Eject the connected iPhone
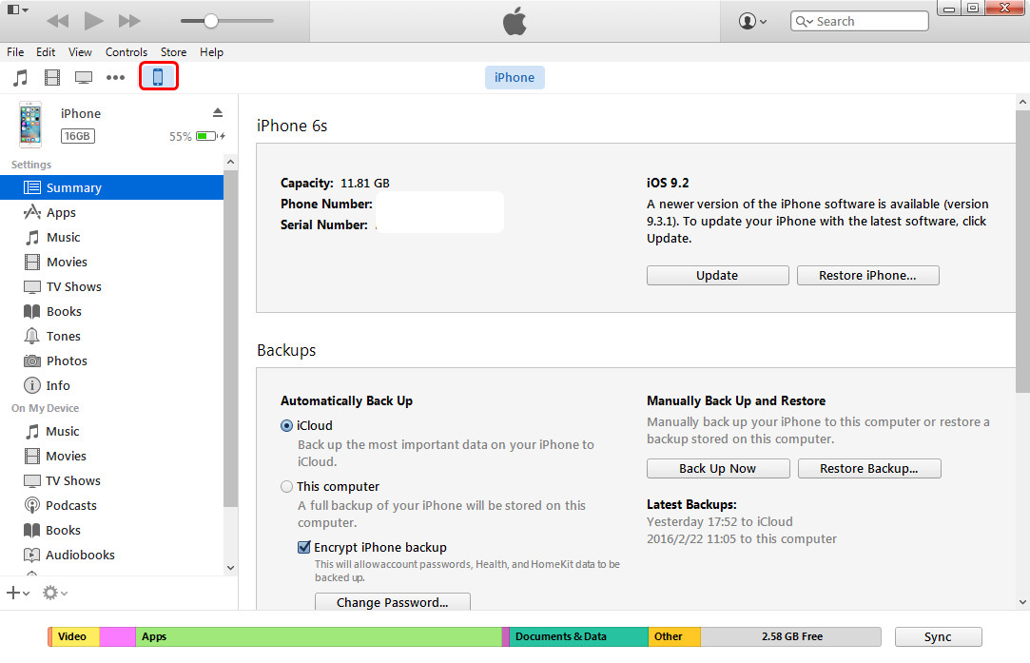This screenshot has height=663, width=1030. 218,112
